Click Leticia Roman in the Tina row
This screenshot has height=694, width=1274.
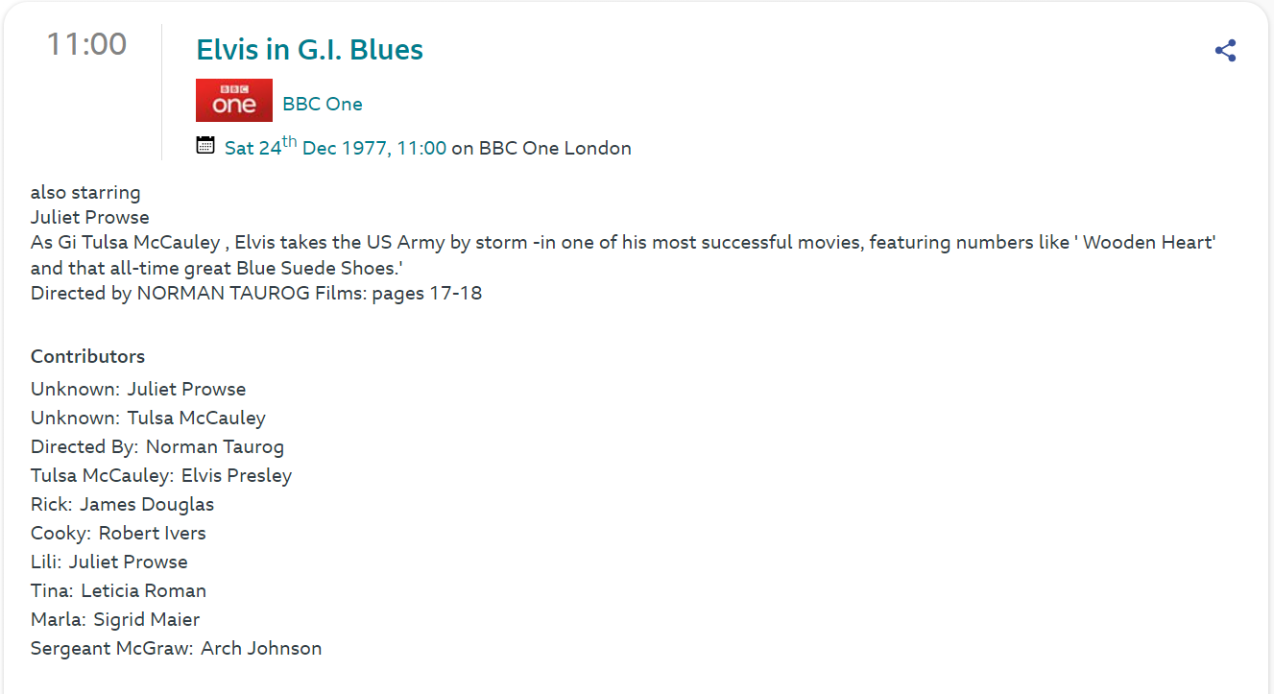(x=143, y=590)
